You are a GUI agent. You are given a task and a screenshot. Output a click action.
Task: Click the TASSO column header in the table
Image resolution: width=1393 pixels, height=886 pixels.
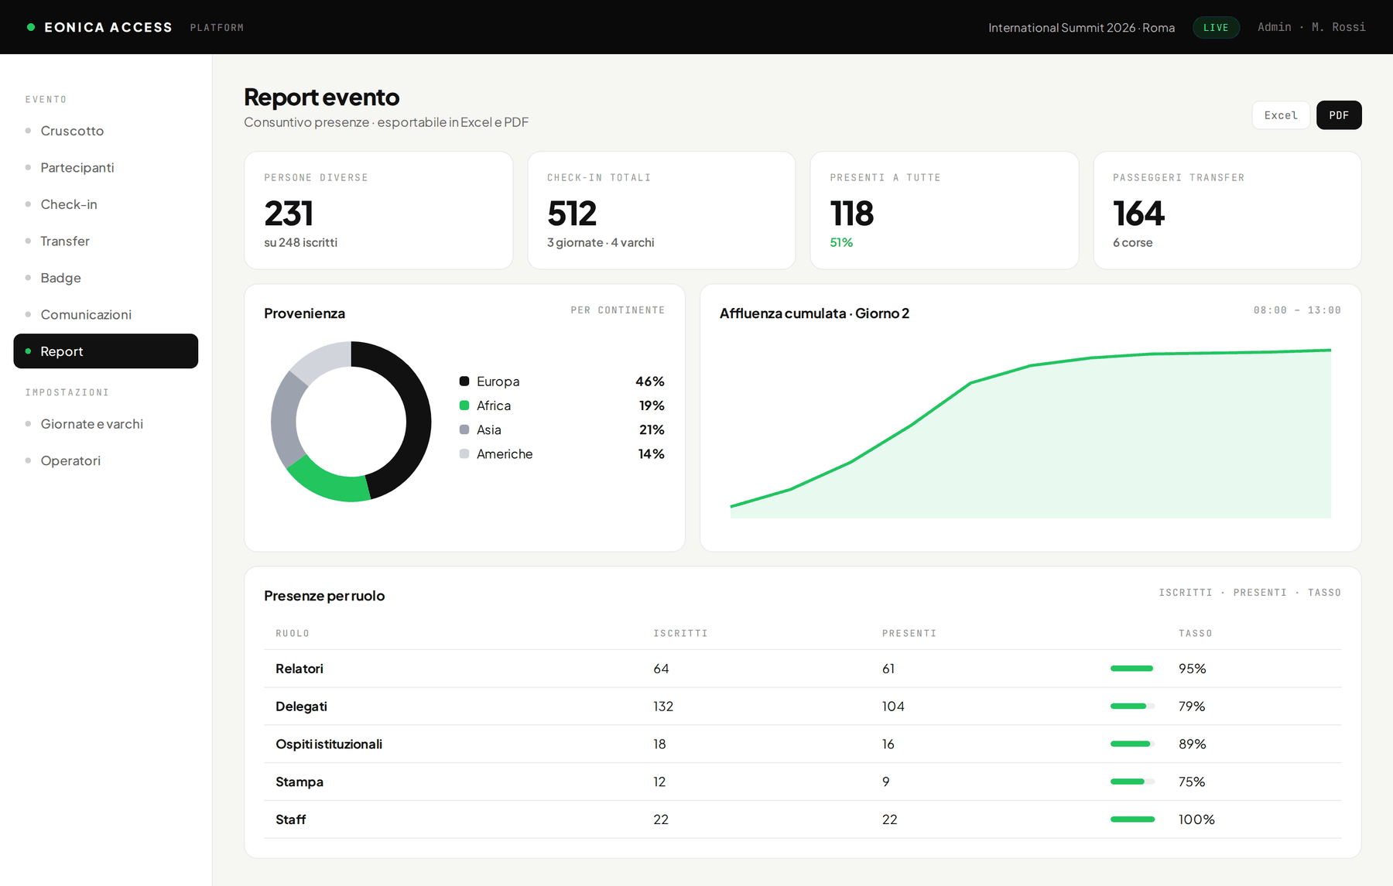pos(1196,634)
